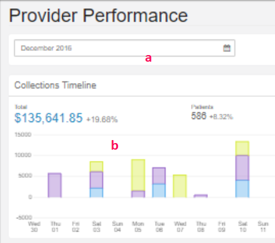Screen dimensions: 275x243
Task: Select blue segment of Sat 10 bar
Action: [x=242, y=189]
